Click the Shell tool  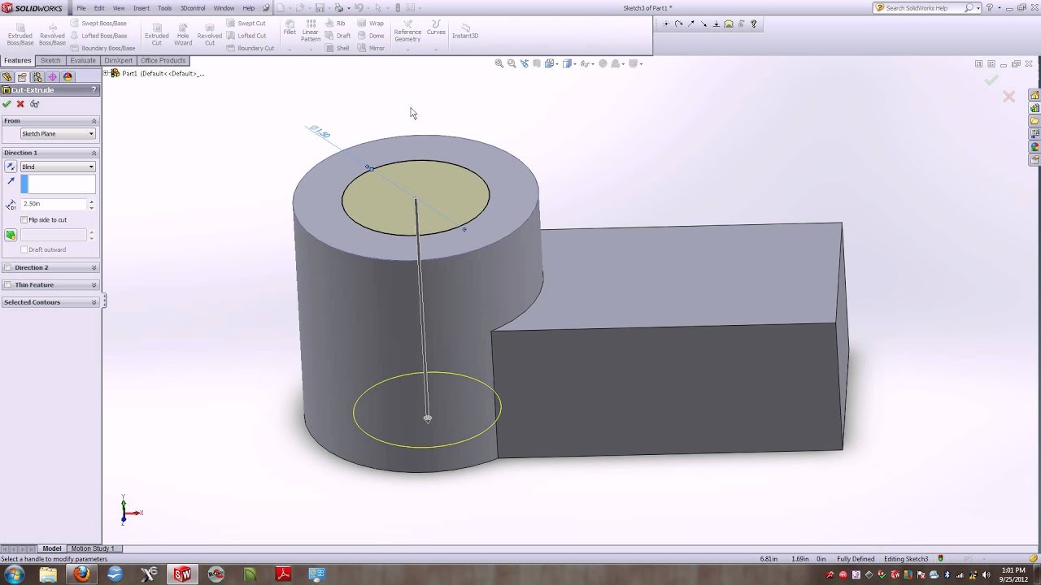pyautogui.click(x=338, y=48)
